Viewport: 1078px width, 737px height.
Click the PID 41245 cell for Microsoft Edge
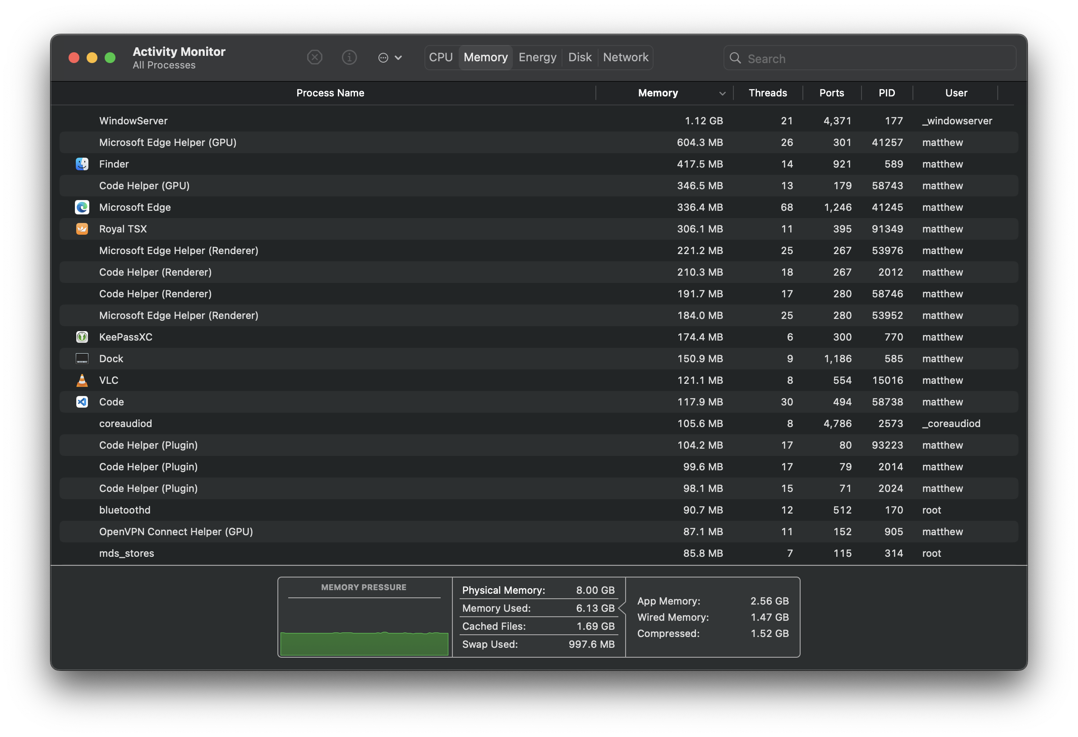887,207
